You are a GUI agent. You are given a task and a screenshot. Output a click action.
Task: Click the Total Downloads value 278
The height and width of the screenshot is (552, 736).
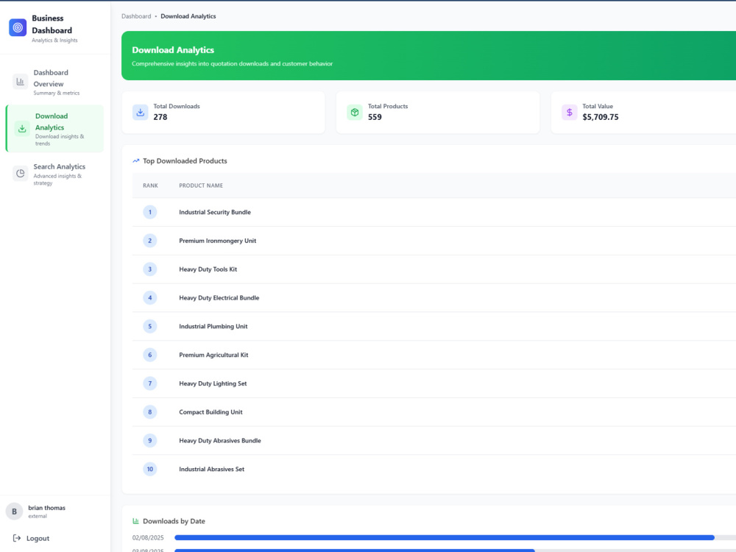coord(160,117)
